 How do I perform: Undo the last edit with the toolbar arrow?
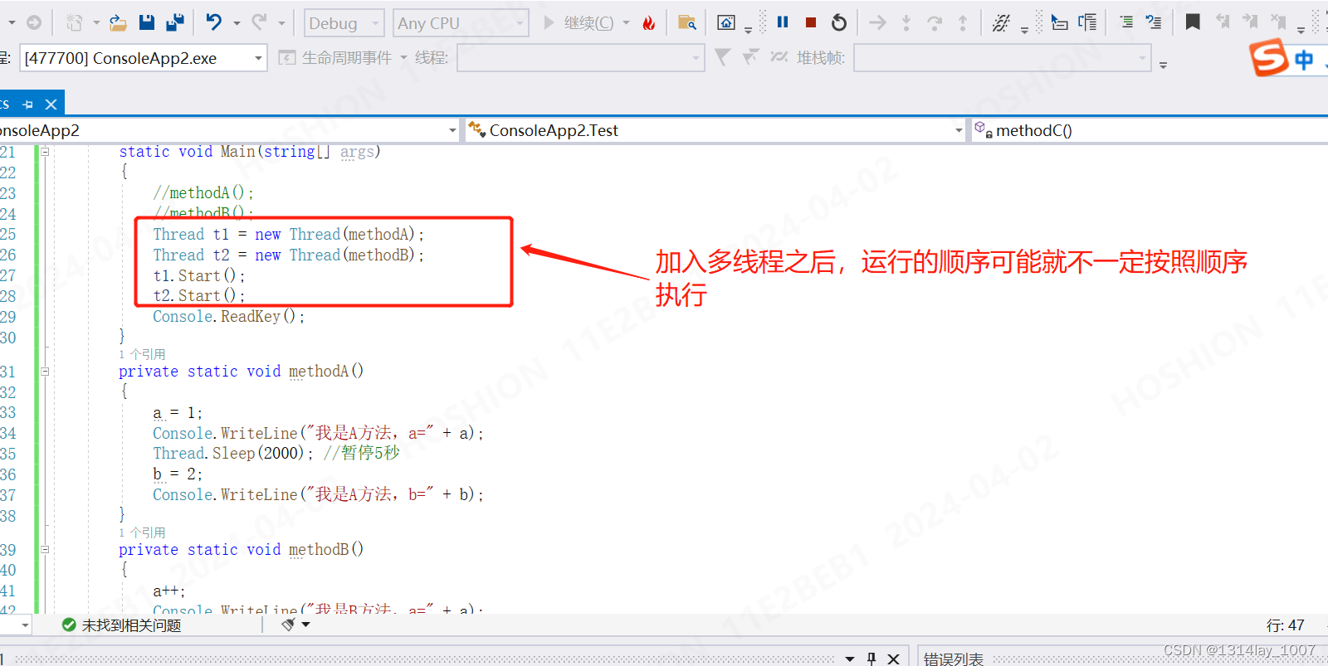click(x=214, y=22)
